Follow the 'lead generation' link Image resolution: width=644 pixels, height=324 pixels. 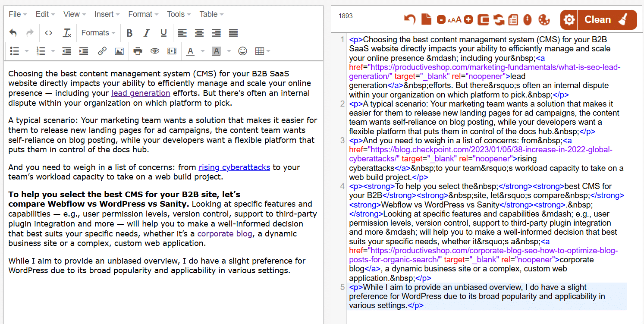141,93
